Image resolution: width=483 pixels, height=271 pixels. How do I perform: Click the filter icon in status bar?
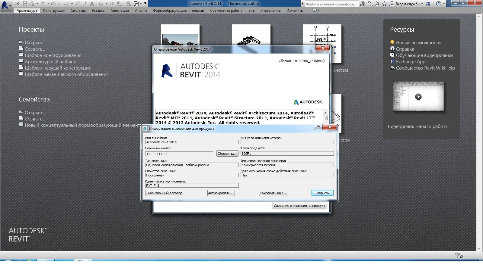(x=457, y=256)
